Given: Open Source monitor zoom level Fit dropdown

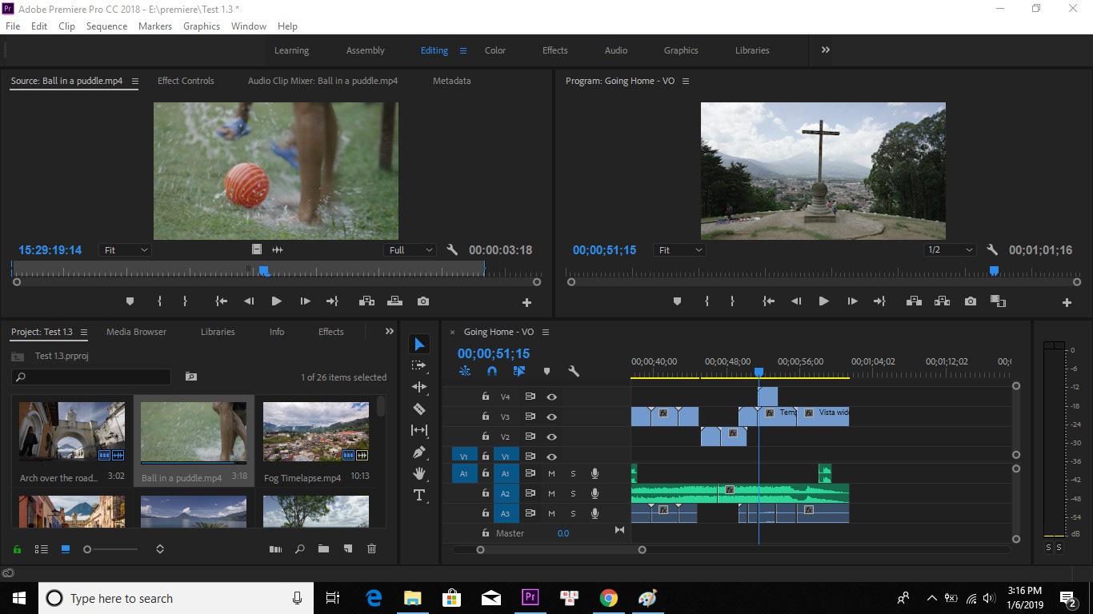Looking at the screenshot, I should pos(125,250).
